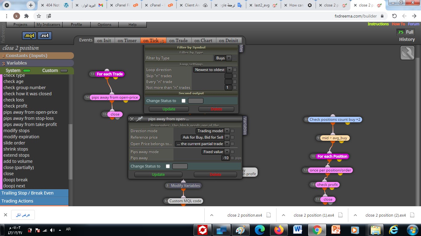Toggle the checkbox beside Direction mode
The height and width of the screenshot is (236, 421).
(232, 131)
